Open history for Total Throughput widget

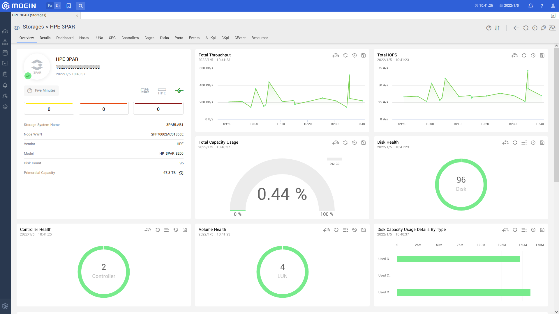[354, 55]
